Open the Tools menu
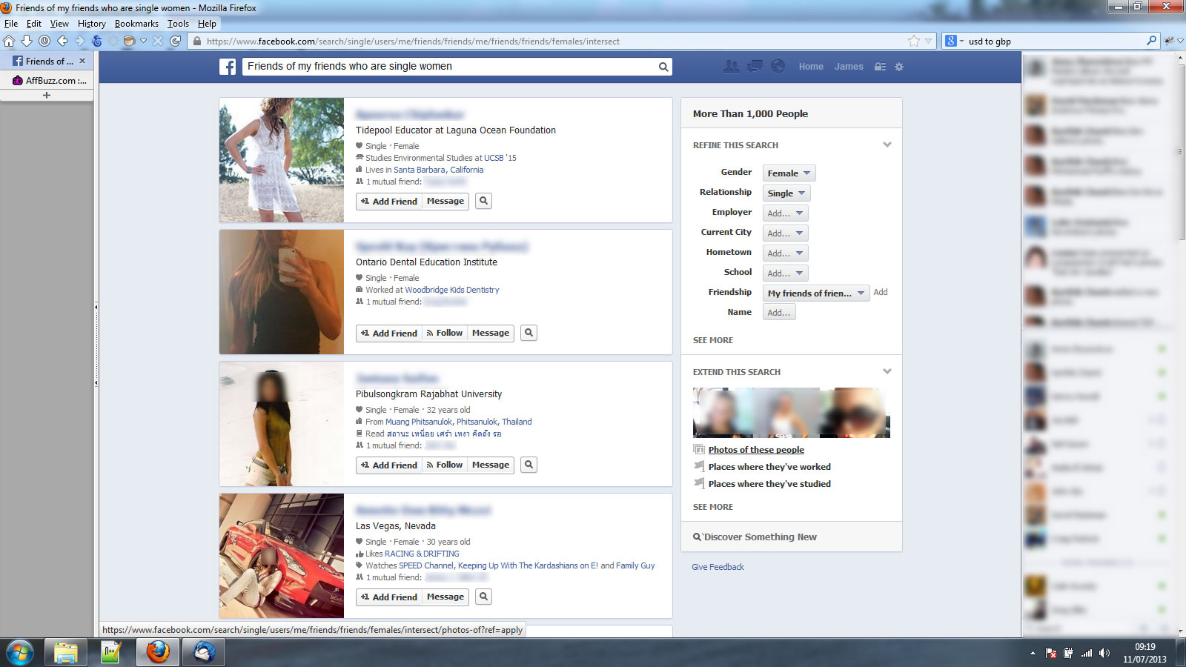Viewport: 1186px width, 667px height. pos(178,24)
